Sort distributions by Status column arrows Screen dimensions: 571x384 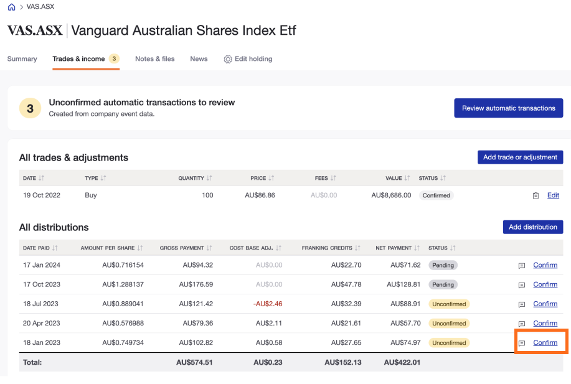[x=453, y=248]
